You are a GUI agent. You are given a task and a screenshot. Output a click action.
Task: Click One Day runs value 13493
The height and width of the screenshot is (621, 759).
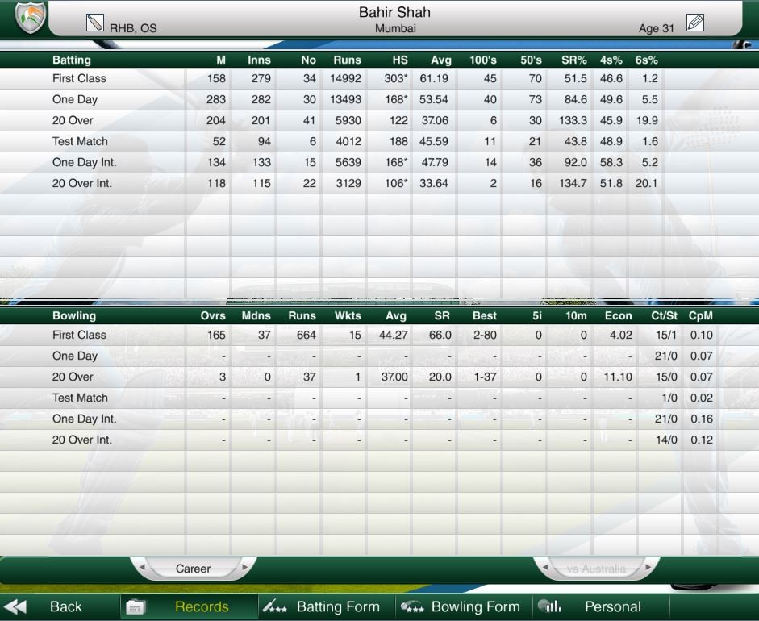coord(345,99)
